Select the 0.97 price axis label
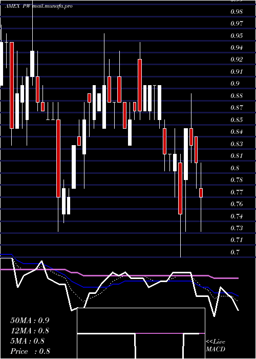The image size is (256, 359). click(x=237, y=23)
